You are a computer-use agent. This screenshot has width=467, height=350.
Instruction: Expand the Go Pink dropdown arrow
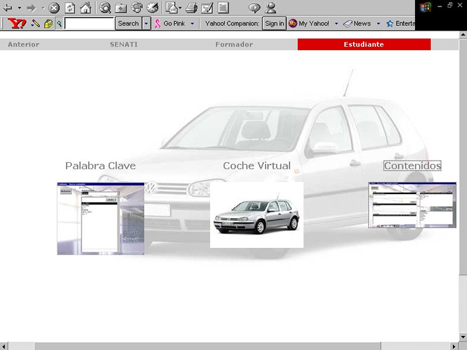click(x=192, y=23)
